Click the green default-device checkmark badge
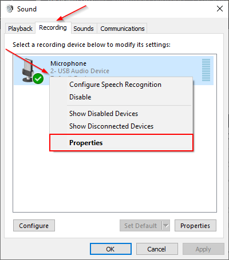 click(x=38, y=78)
